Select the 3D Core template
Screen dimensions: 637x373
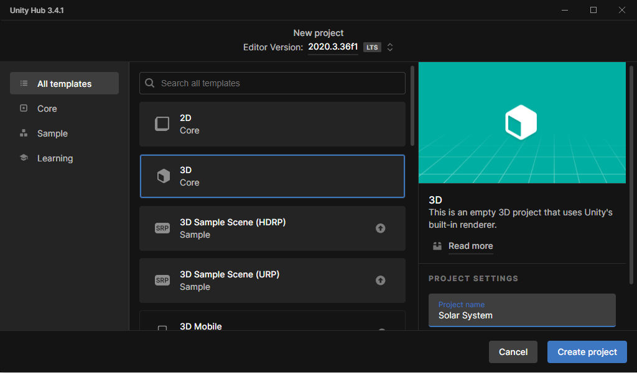pyautogui.click(x=272, y=176)
